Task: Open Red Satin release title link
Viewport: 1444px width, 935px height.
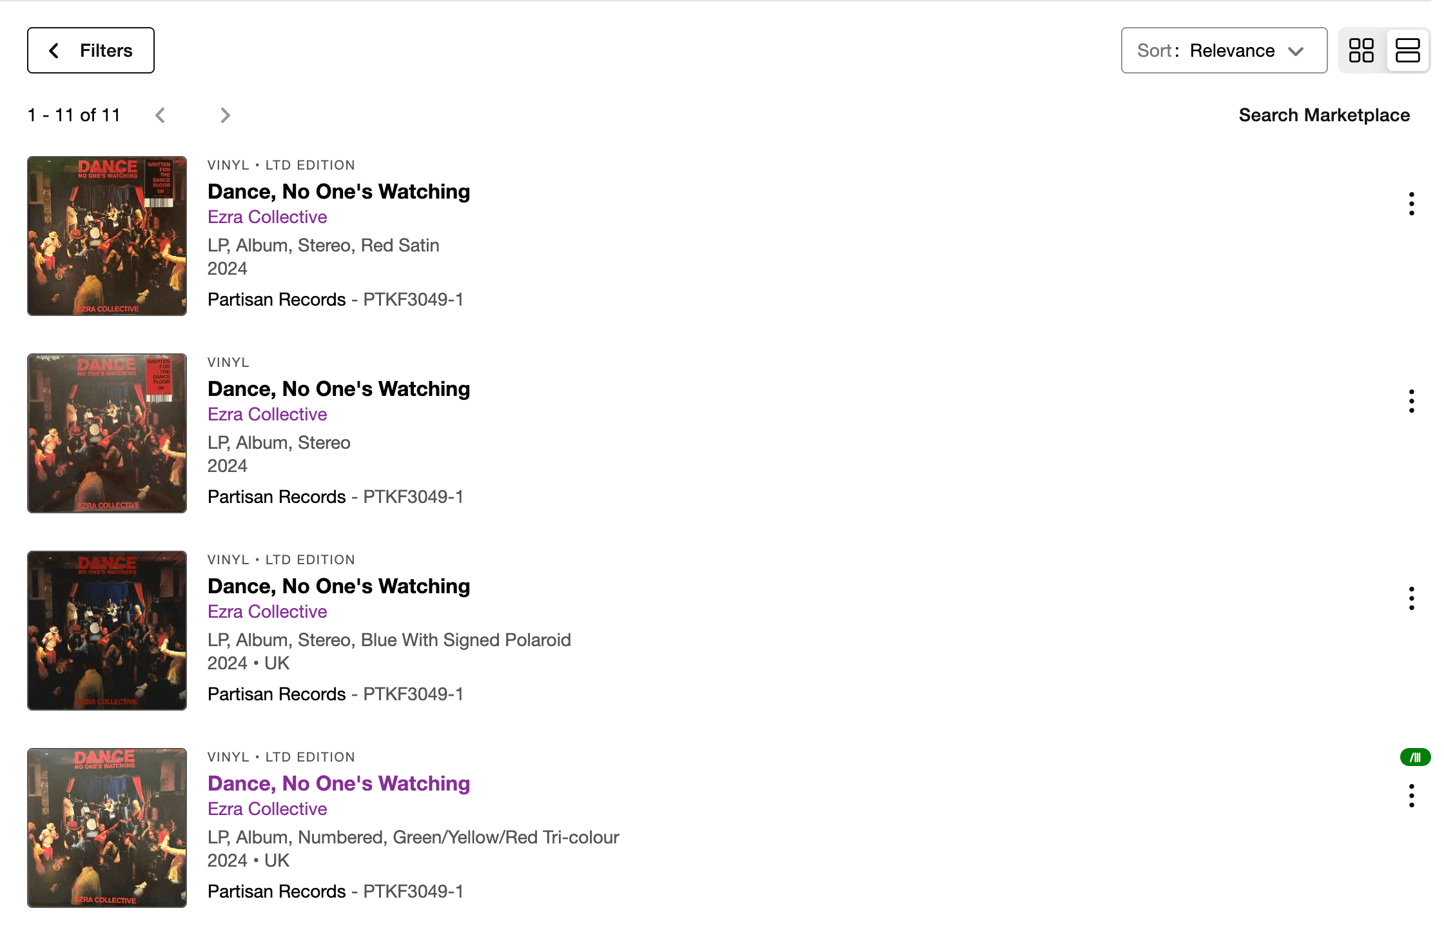Action: point(339,192)
